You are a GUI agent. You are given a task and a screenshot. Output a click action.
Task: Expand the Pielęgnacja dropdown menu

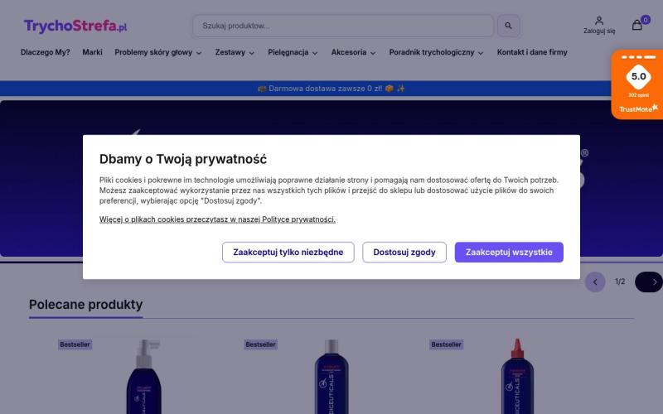point(293,52)
